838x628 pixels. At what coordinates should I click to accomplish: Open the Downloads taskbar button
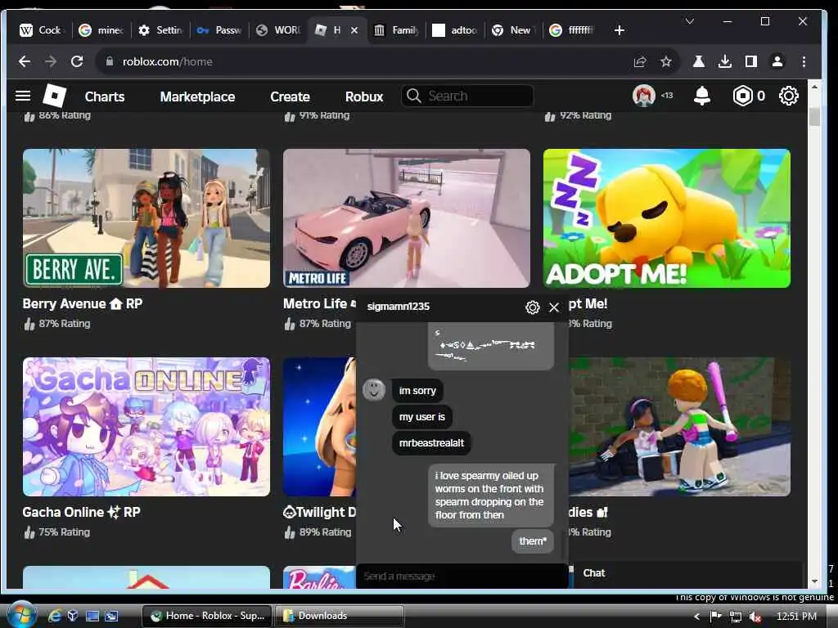(x=339, y=616)
